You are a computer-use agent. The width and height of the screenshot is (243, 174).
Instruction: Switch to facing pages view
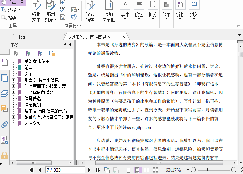pyautogui.click(x=146, y=170)
